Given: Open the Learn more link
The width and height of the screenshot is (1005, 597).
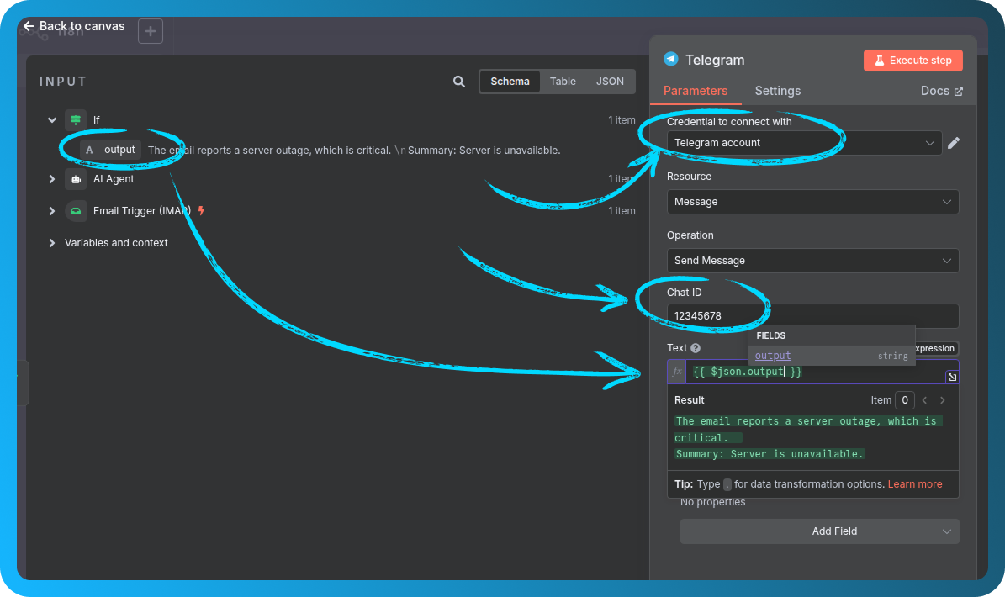Looking at the screenshot, I should [x=914, y=484].
